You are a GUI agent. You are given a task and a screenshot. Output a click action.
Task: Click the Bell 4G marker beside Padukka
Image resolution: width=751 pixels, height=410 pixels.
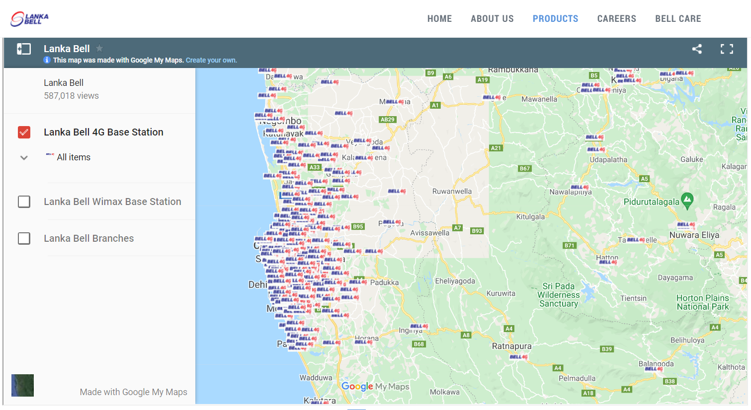pos(358,282)
